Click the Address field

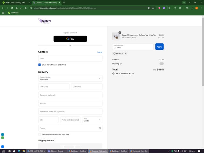(70, 103)
